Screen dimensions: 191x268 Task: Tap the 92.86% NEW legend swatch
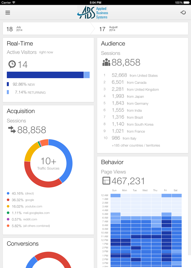click(x=8, y=84)
